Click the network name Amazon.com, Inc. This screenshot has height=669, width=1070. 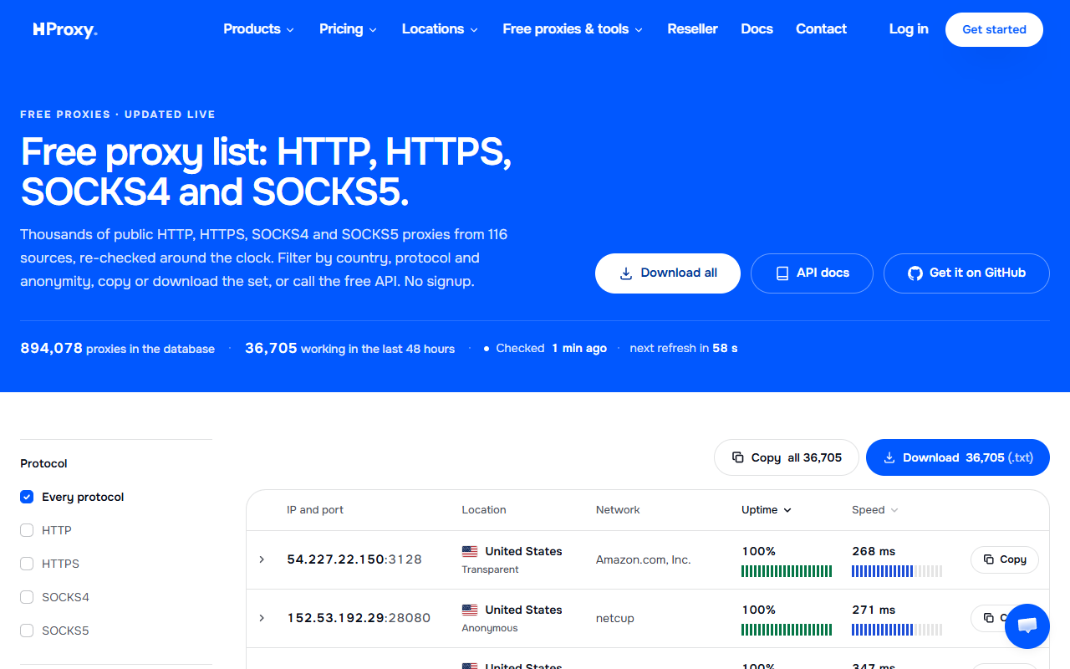[644, 559]
